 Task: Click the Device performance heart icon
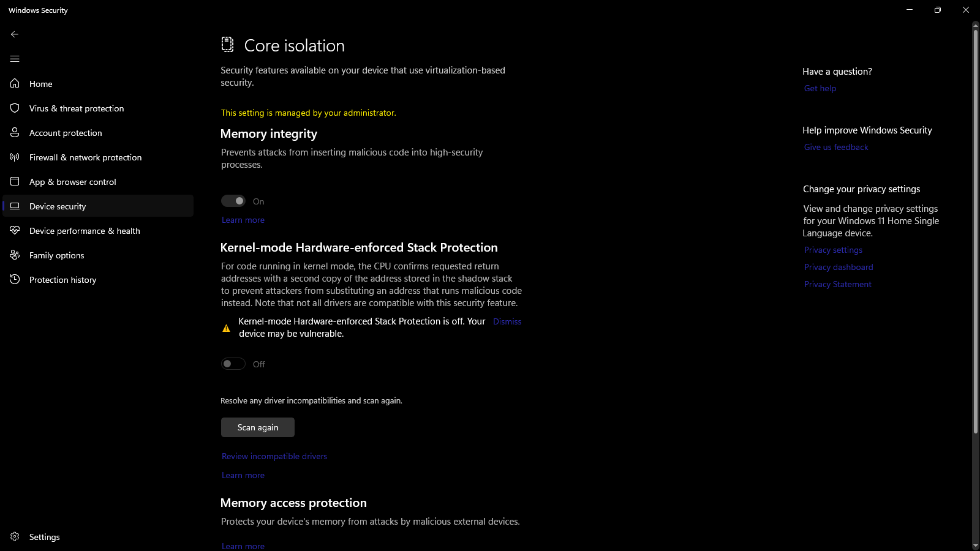(15, 230)
